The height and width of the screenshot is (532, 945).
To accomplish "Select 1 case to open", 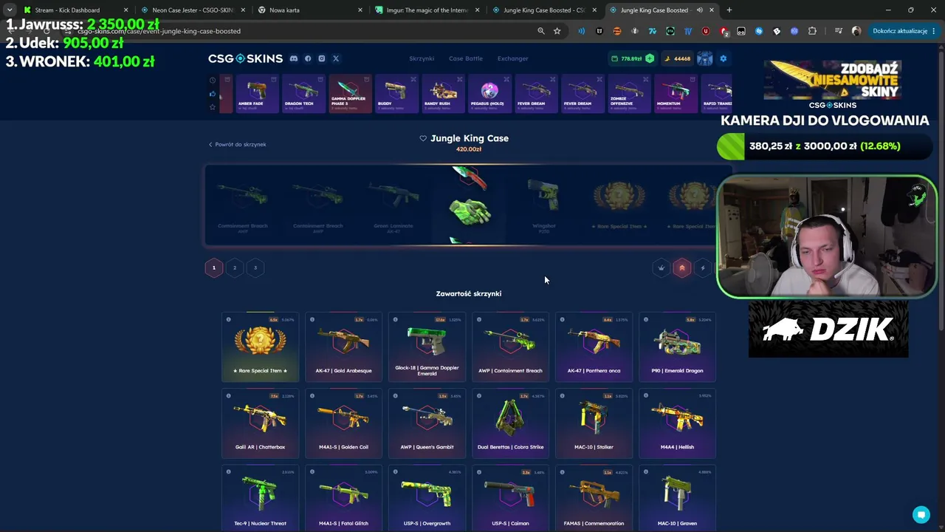I will 214,268.
